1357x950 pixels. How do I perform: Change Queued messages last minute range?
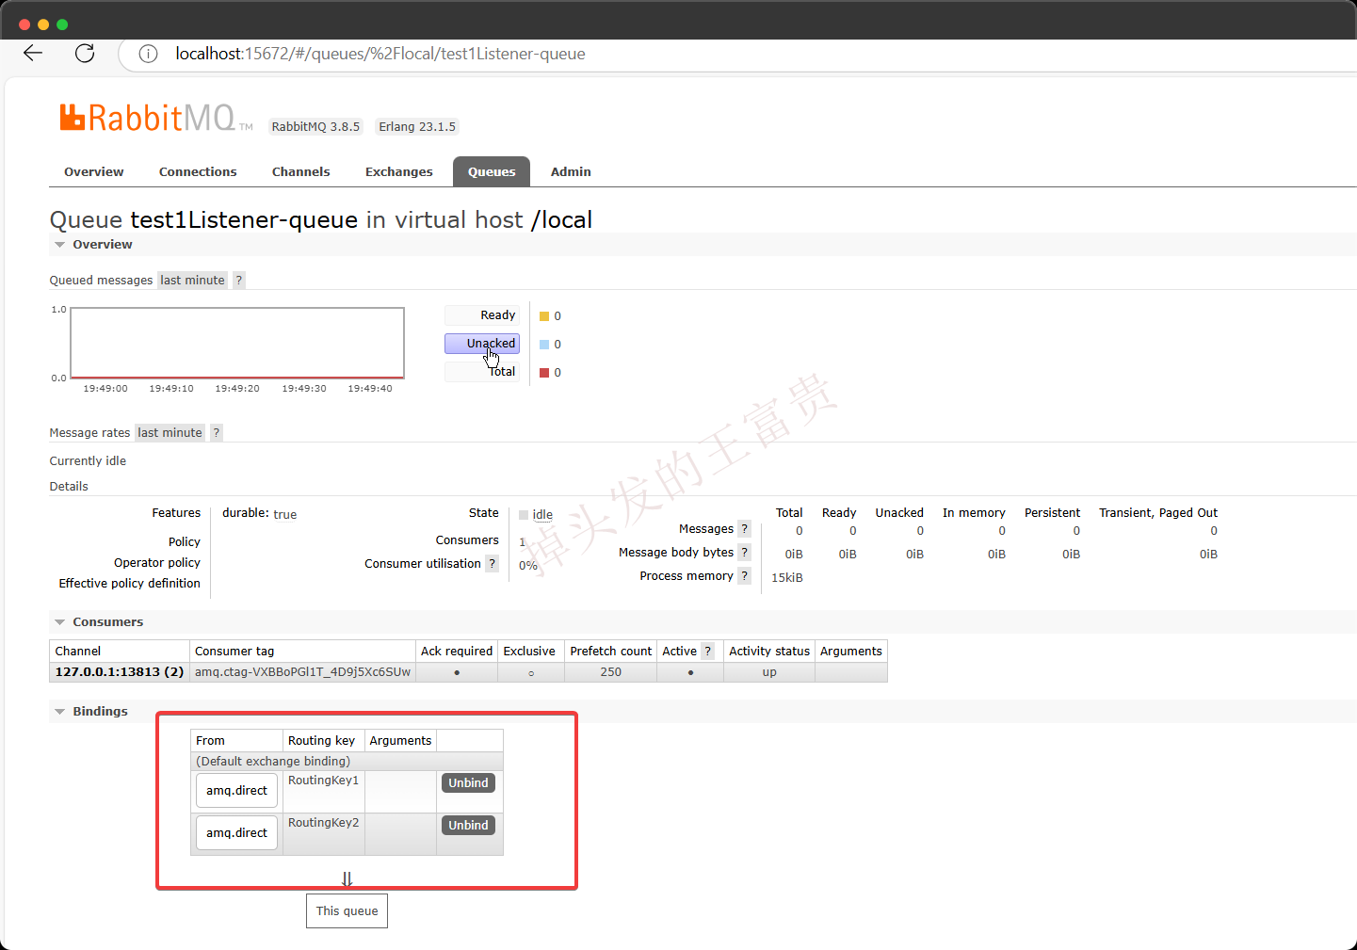[192, 280]
